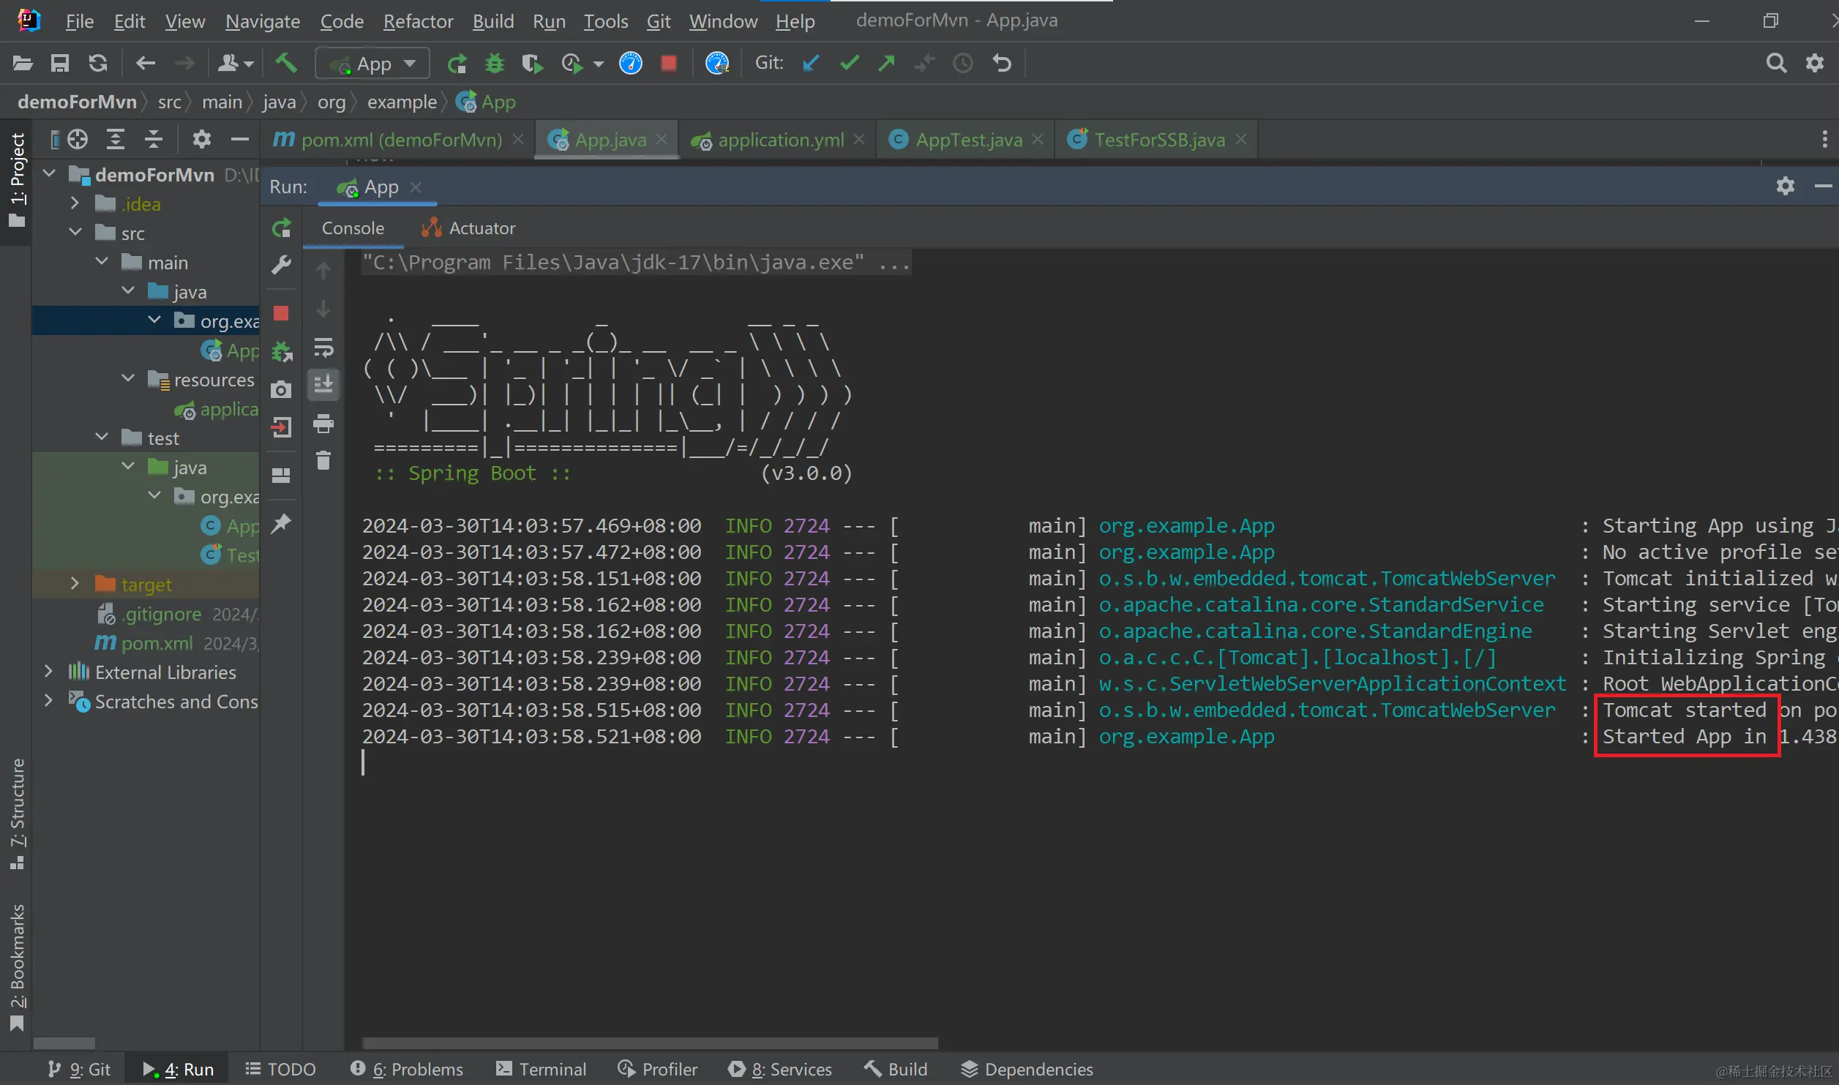Expand the target folder
The image size is (1839, 1085).
point(75,584)
